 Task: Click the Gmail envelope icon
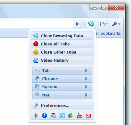88,116
